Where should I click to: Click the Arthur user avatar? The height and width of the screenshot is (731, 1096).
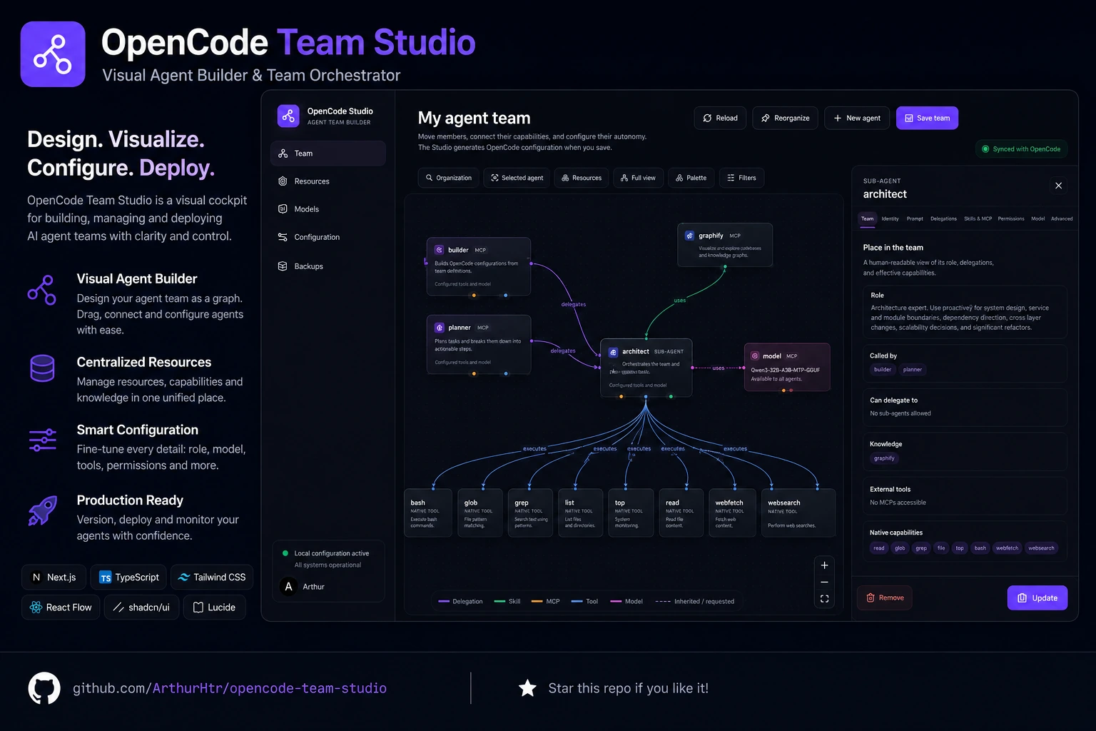288,587
